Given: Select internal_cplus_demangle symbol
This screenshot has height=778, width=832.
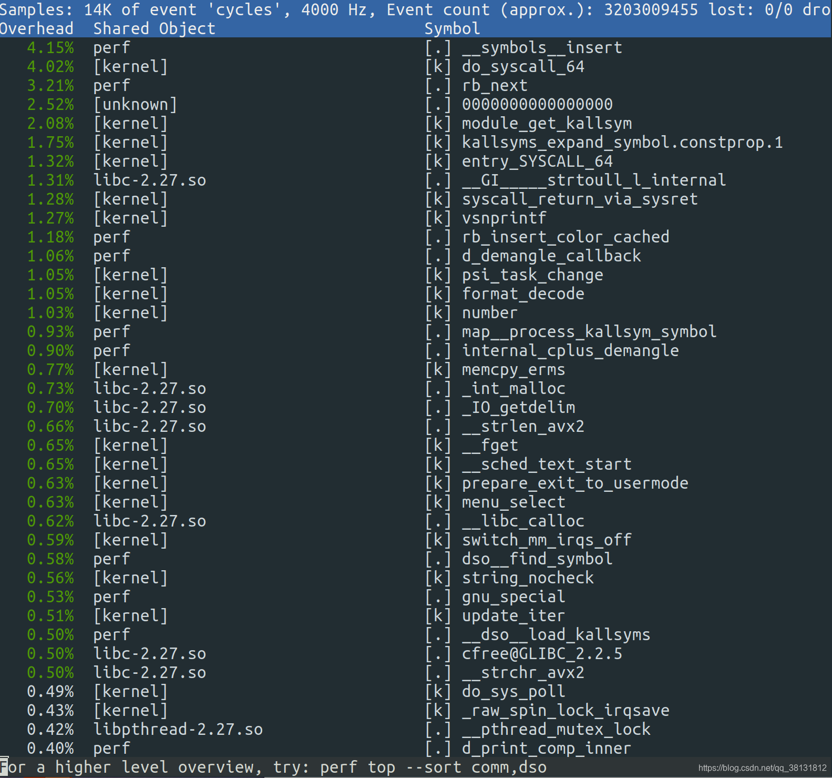Looking at the screenshot, I should click(x=570, y=350).
